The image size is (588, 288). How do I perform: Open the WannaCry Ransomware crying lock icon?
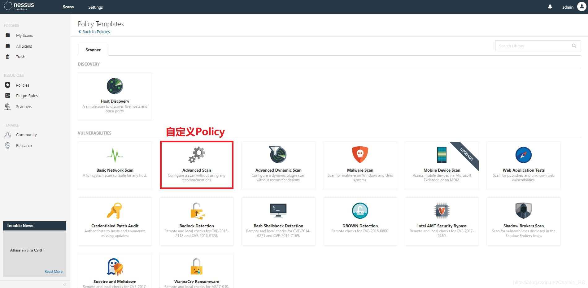[197, 267]
